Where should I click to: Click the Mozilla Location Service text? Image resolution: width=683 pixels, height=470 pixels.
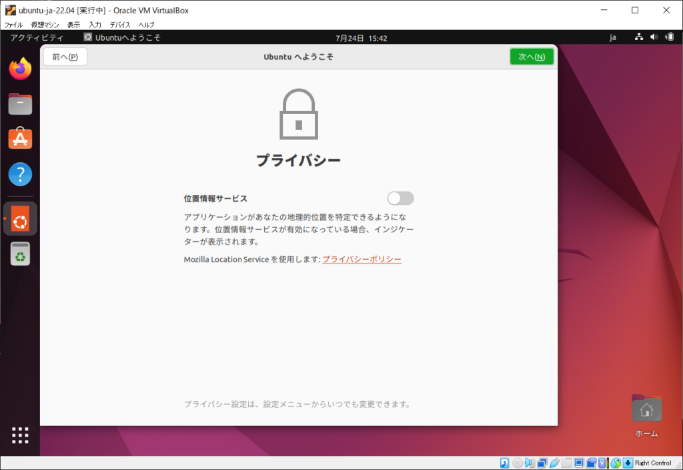pyautogui.click(x=226, y=260)
